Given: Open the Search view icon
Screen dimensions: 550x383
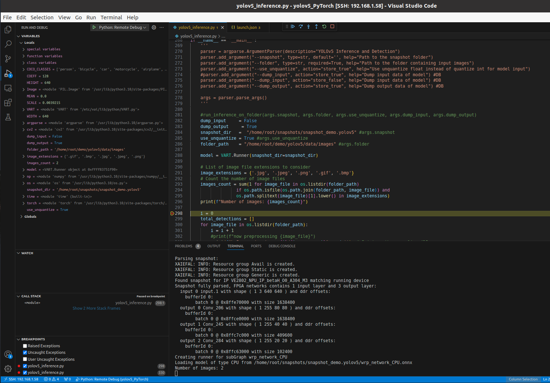Looking at the screenshot, I should tap(8, 44).
